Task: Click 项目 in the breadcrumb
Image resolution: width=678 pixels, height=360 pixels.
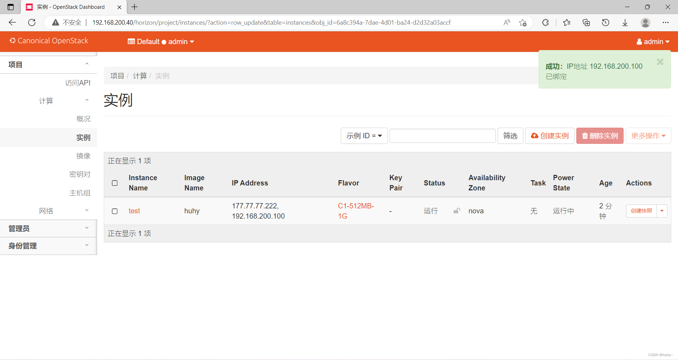Action: tap(117, 76)
